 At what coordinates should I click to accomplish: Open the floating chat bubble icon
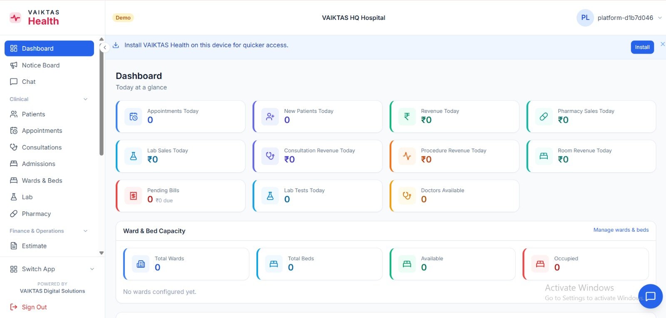coord(650,296)
